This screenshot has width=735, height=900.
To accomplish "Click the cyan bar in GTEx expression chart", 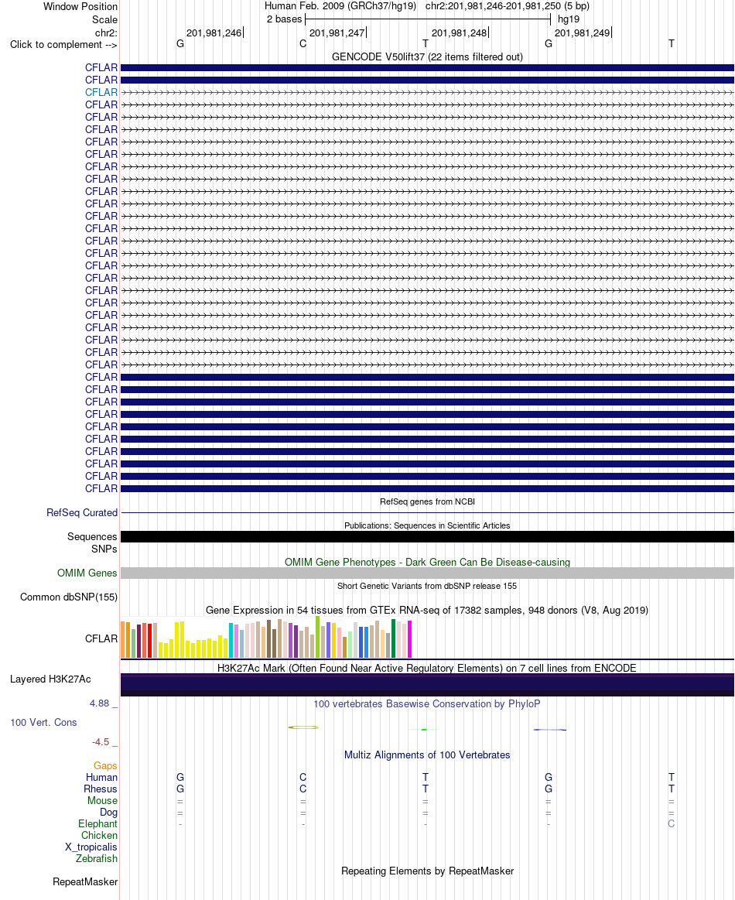I will pyautogui.click(x=231, y=640).
